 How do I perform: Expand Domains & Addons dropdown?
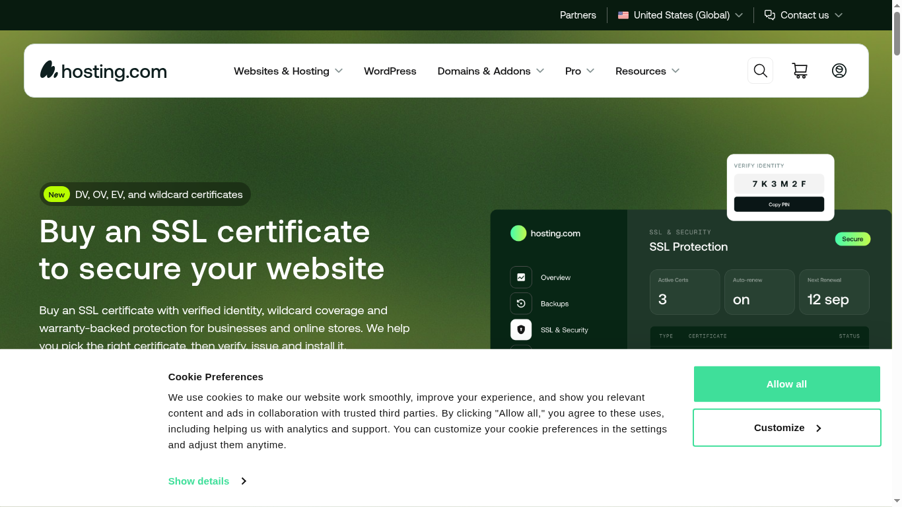click(491, 71)
